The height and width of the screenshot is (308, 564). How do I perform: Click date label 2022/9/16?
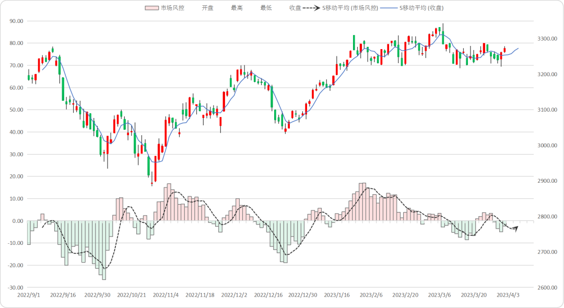click(63, 295)
